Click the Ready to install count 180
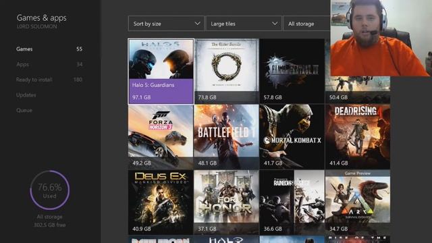Viewport: 432px width, 243px height. pyautogui.click(x=78, y=80)
